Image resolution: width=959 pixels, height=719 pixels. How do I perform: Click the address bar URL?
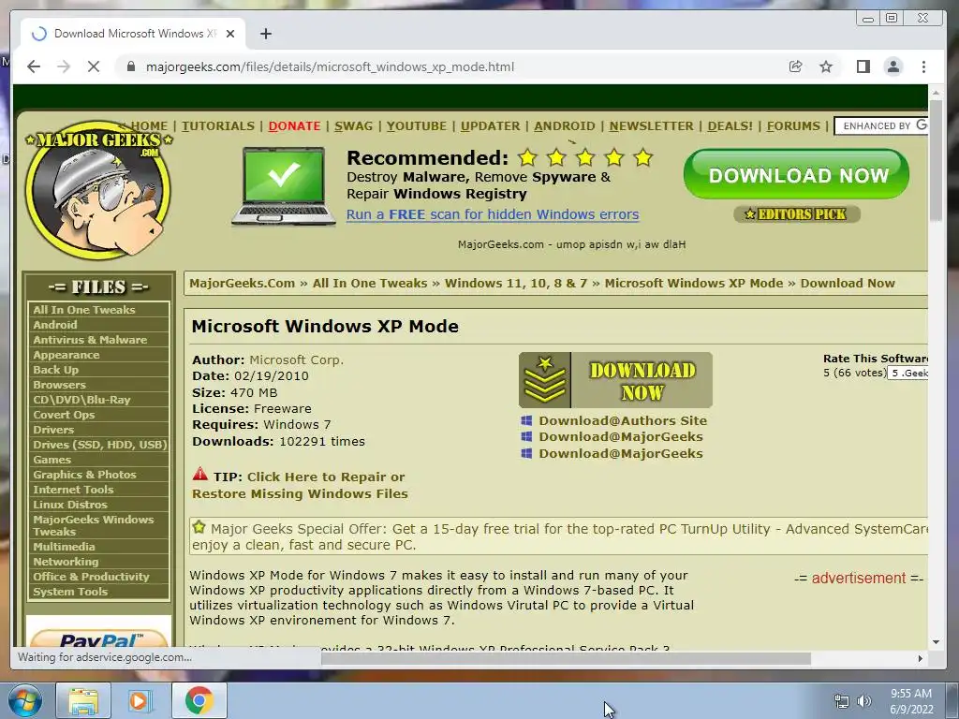(x=330, y=66)
